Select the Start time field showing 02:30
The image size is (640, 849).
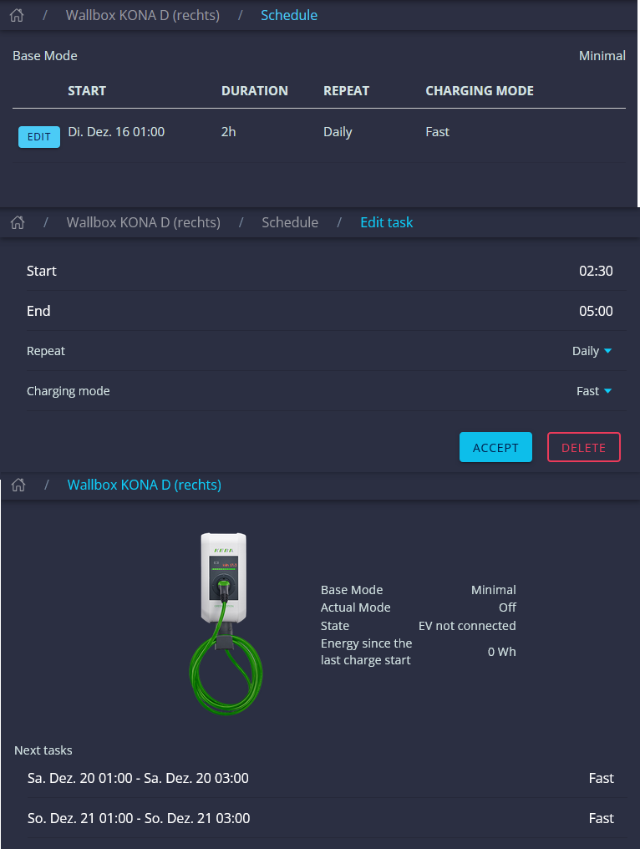pos(596,271)
